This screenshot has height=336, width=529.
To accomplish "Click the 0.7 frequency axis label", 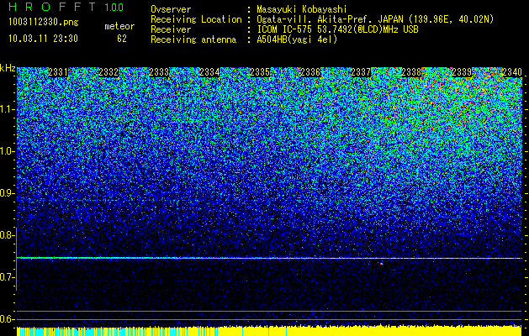I will [8, 277].
